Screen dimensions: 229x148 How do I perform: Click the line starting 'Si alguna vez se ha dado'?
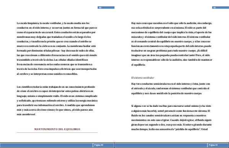[171, 106]
